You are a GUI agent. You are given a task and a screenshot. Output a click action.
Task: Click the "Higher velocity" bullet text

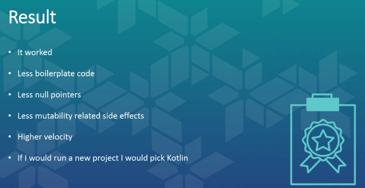(x=45, y=137)
